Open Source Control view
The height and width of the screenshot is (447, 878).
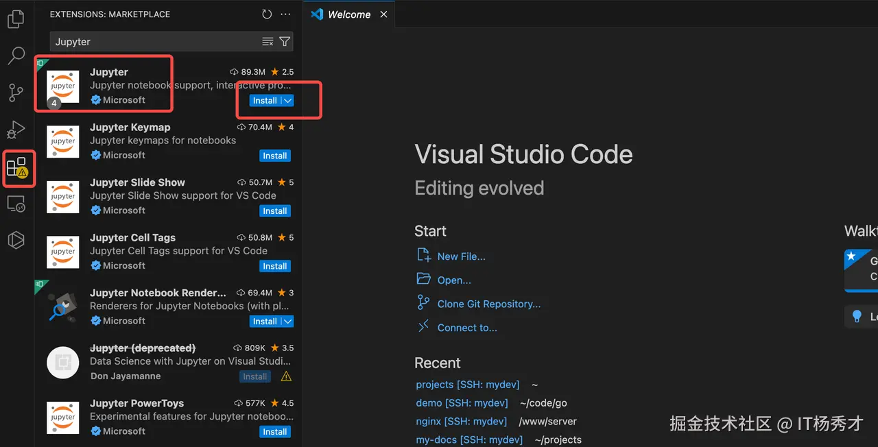tap(16, 93)
